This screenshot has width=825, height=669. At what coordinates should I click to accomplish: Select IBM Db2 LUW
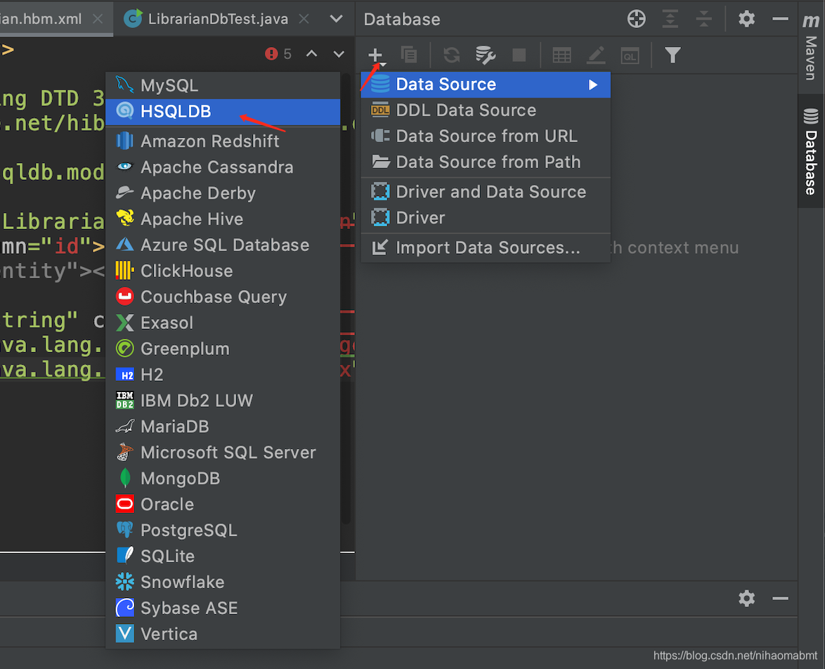223,401
